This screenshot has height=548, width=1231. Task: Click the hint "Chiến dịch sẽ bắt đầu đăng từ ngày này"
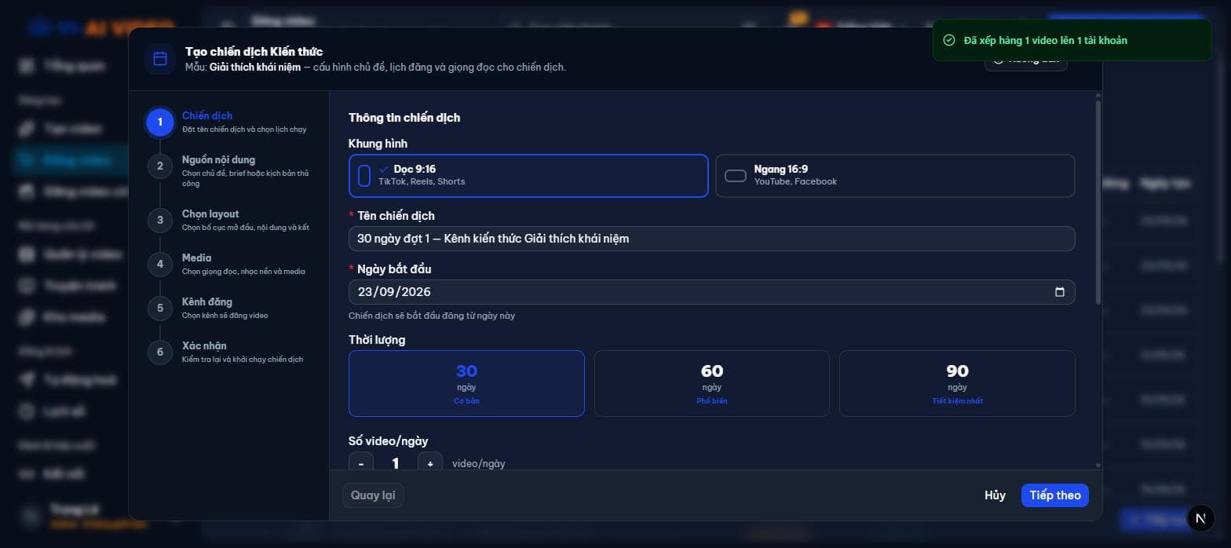pyautogui.click(x=432, y=316)
